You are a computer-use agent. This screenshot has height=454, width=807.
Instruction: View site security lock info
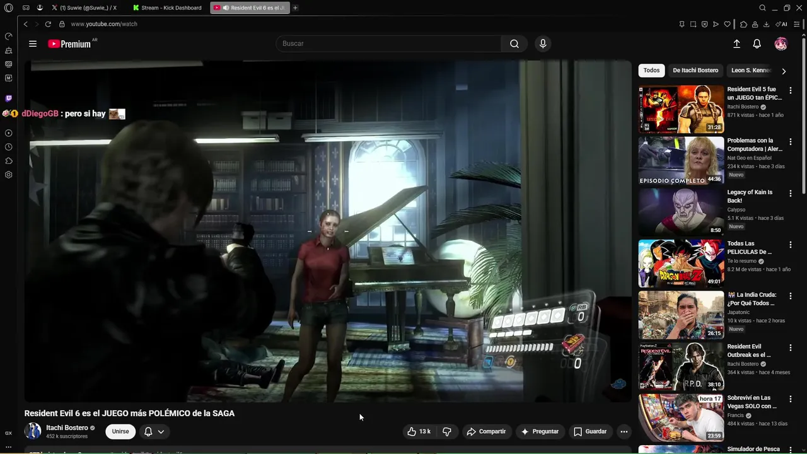pyautogui.click(x=62, y=24)
